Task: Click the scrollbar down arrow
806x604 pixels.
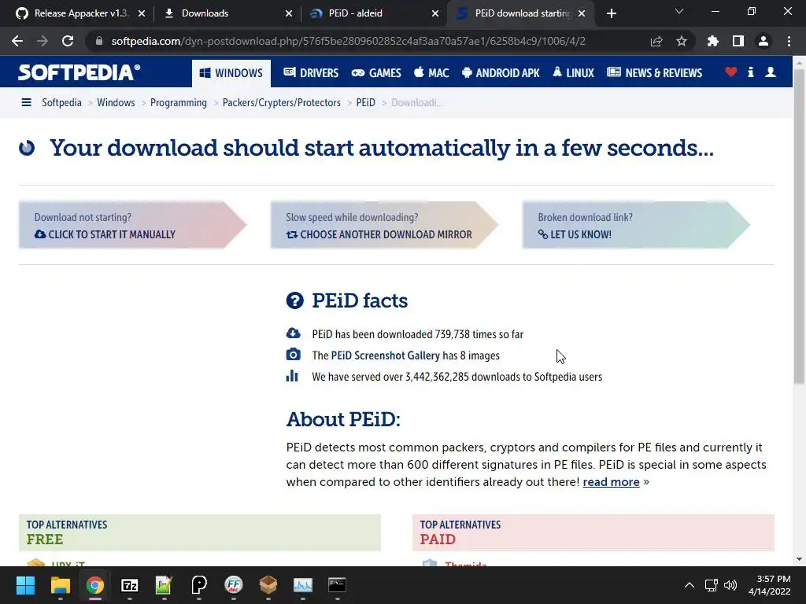Action: pos(799,559)
